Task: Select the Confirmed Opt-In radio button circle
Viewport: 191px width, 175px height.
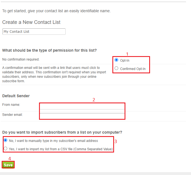Action: click(x=116, y=68)
